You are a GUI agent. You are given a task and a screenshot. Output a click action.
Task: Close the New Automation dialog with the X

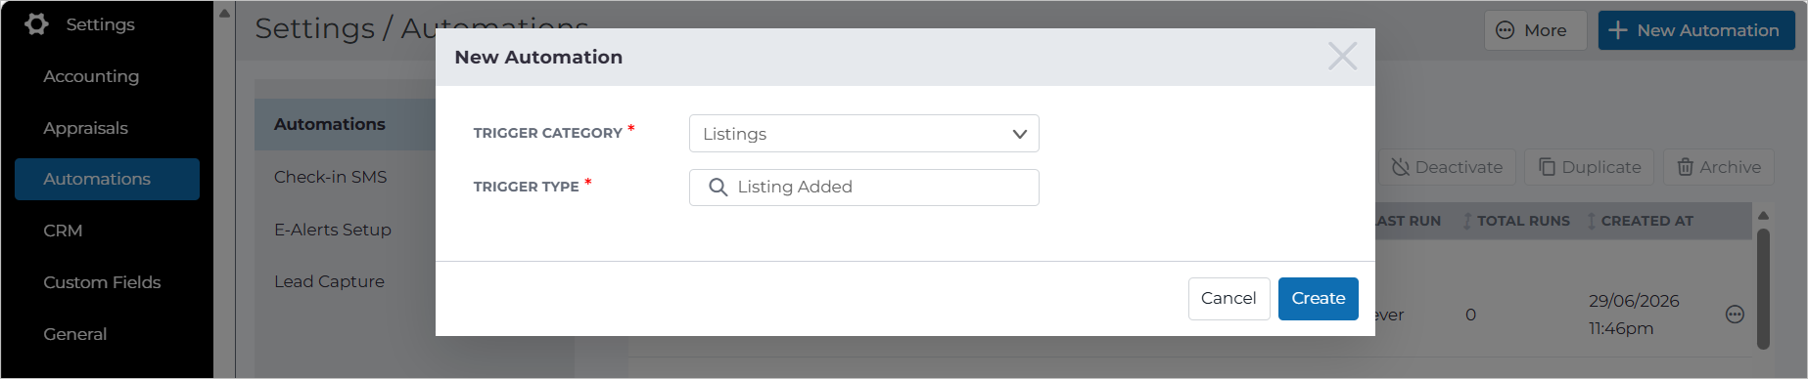(1342, 57)
